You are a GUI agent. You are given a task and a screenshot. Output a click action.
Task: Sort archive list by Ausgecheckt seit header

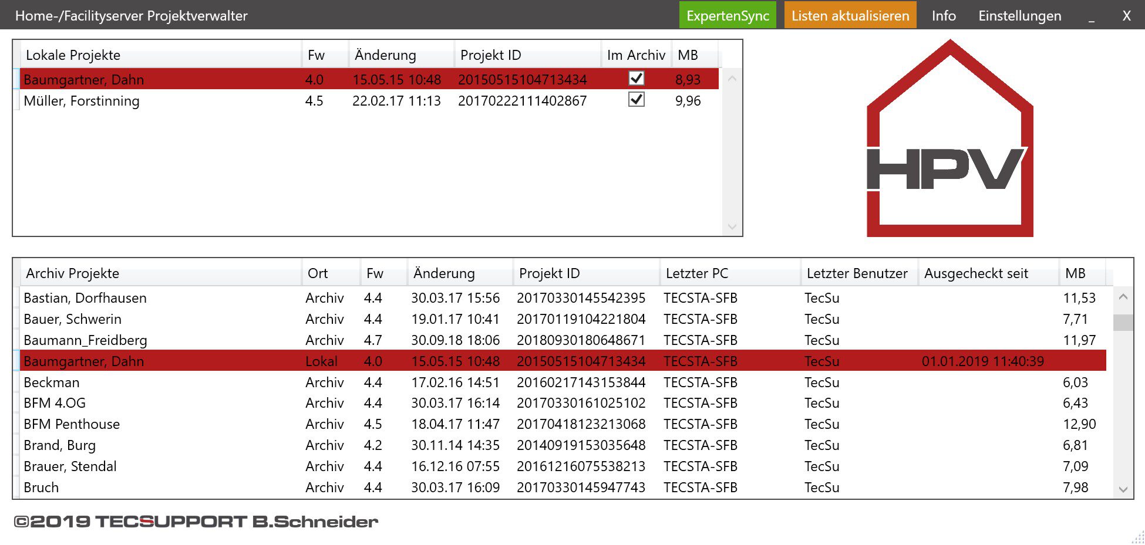tap(988, 273)
